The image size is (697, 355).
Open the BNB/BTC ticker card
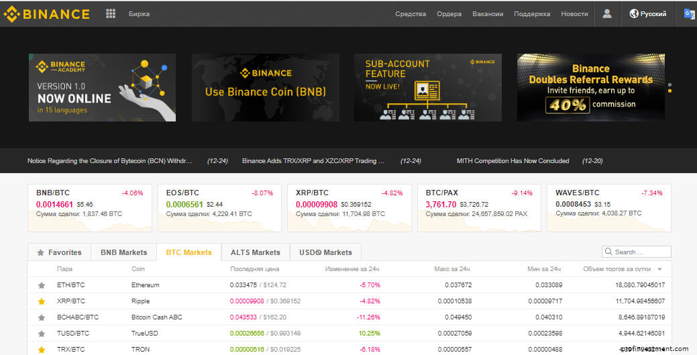coord(90,208)
